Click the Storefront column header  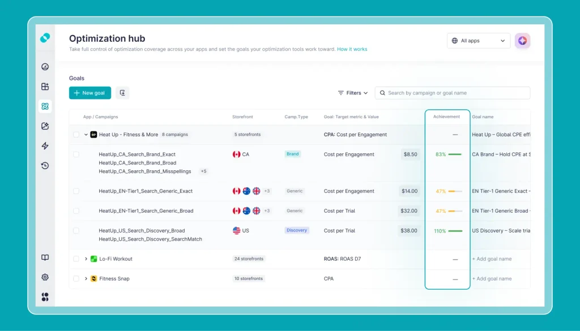(242, 117)
